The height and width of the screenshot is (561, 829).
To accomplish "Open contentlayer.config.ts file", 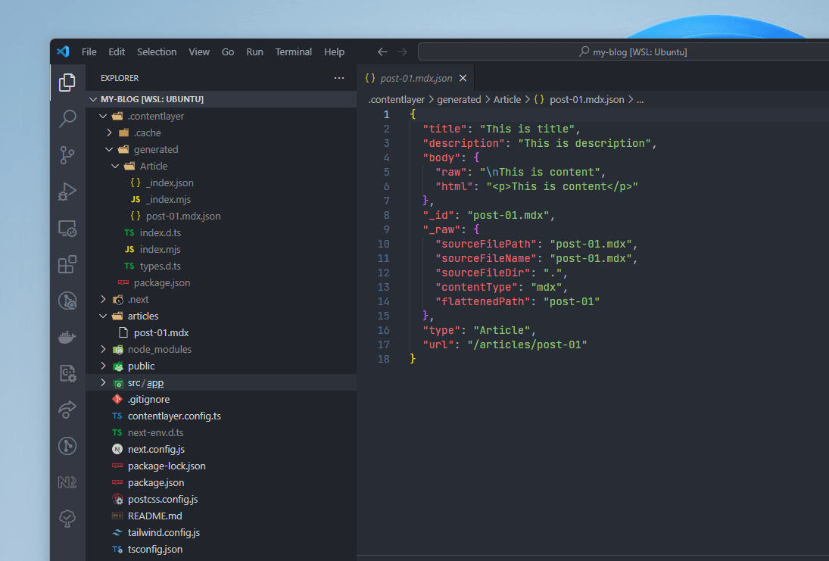I will [221, 416].
